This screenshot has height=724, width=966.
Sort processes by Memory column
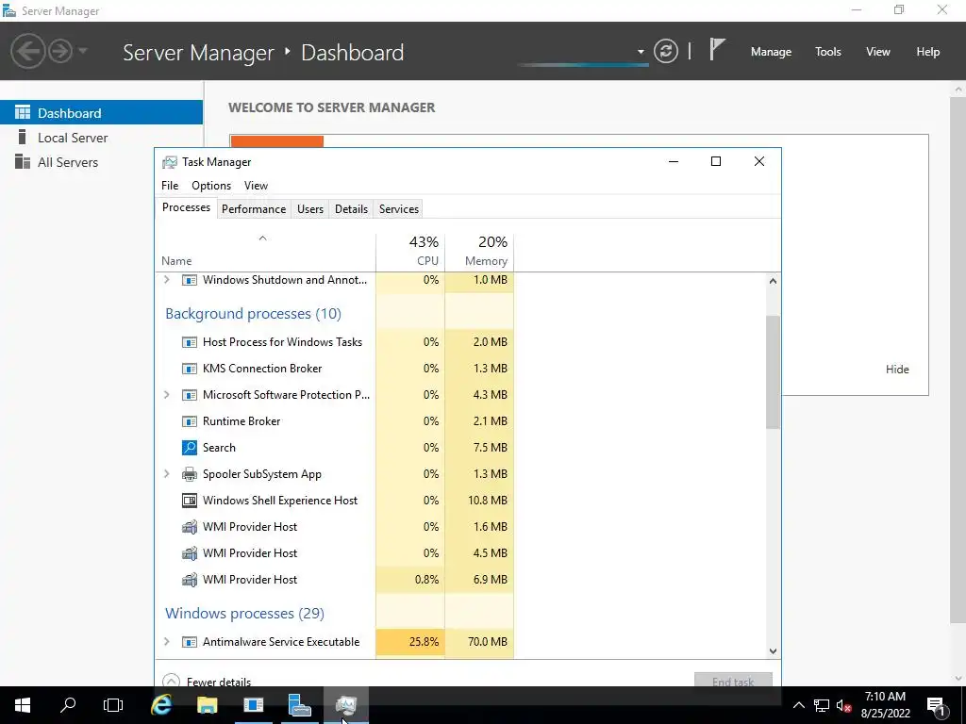(479, 252)
